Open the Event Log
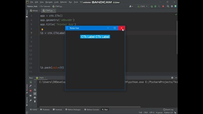The image size is (203, 114). point(168,110)
